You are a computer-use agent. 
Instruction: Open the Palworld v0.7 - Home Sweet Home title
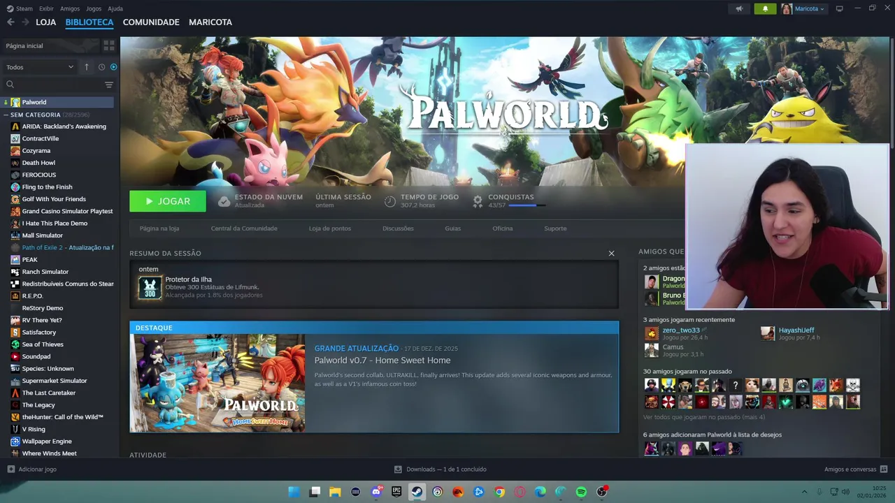[x=382, y=360]
